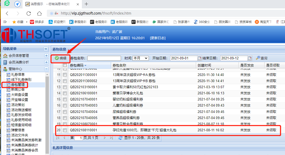Check the row 16 checkbox QB202107040003
The width and height of the screenshot is (285, 155).
pyautogui.click(x=65, y=106)
